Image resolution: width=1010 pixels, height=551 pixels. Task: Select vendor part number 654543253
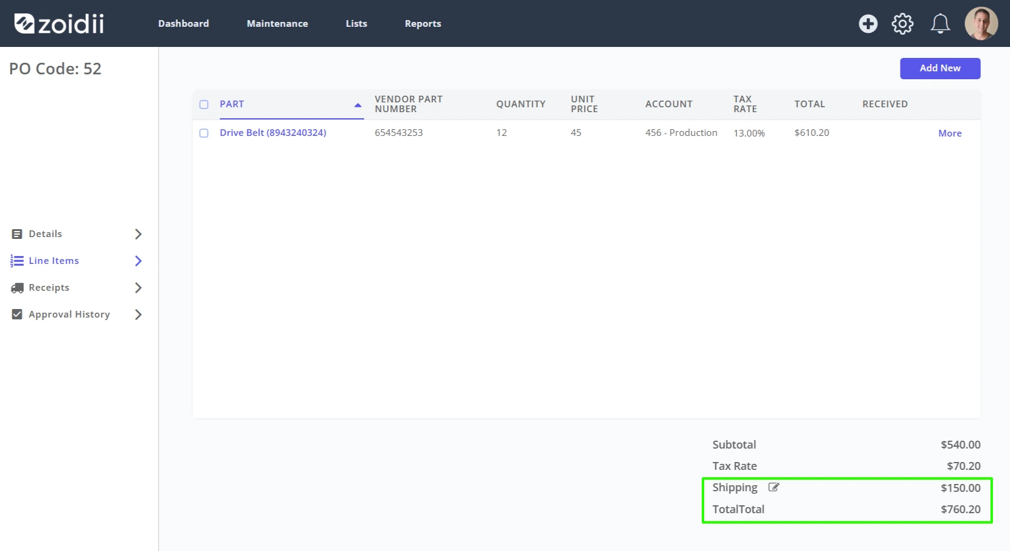click(x=398, y=133)
